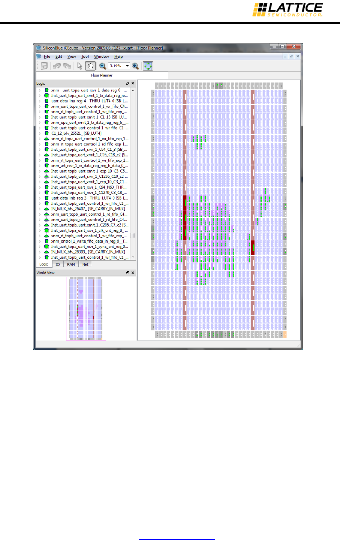Screen dimensions: 340x540
Task: Expand uart_data_inb_reg_3__THRU_LUT4_0 node
Action: (40, 198)
